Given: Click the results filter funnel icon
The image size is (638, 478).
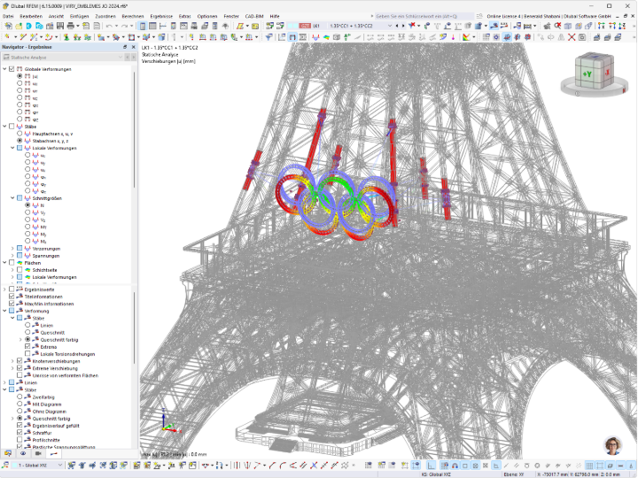Looking at the screenshot, I should (x=268, y=37).
